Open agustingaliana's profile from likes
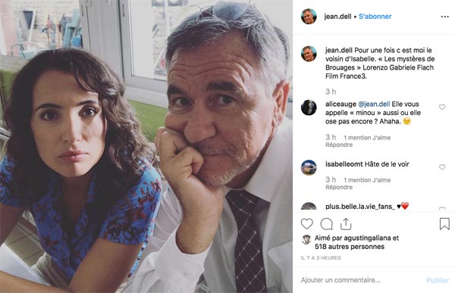455x293 pixels. pyautogui.click(x=367, y=238)
